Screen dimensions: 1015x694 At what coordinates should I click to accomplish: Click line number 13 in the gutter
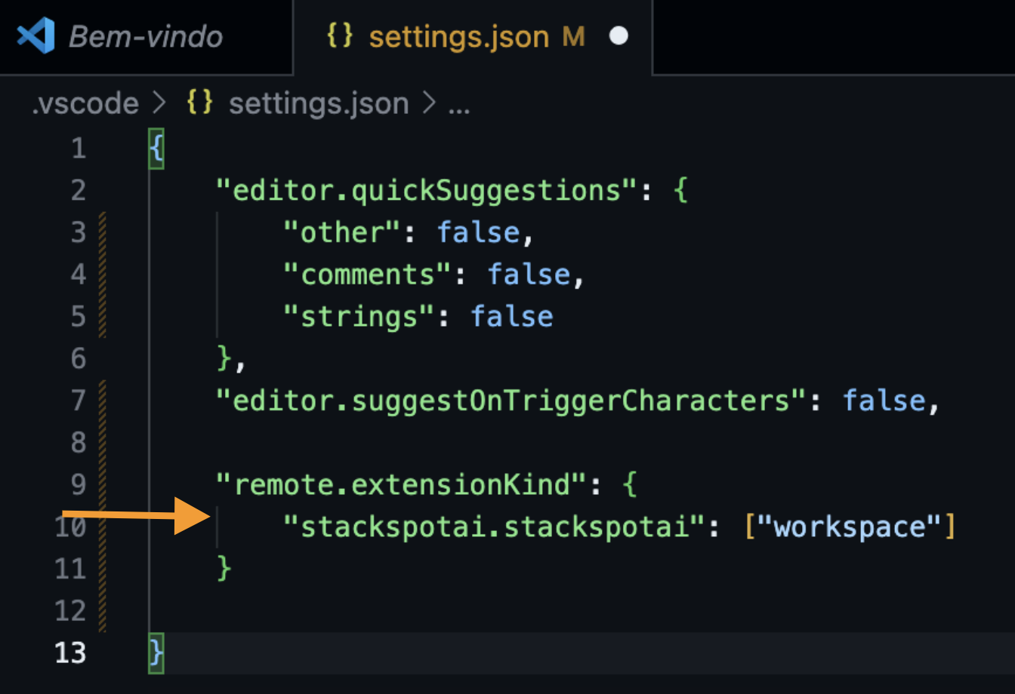click(70, 653)
